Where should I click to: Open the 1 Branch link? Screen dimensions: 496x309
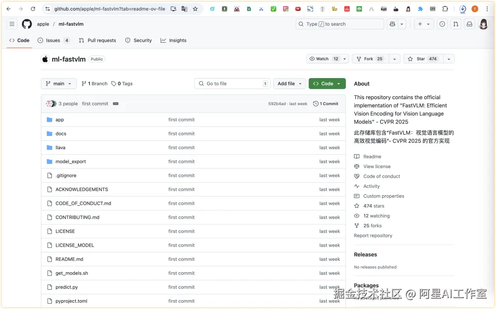coord(94,84)
